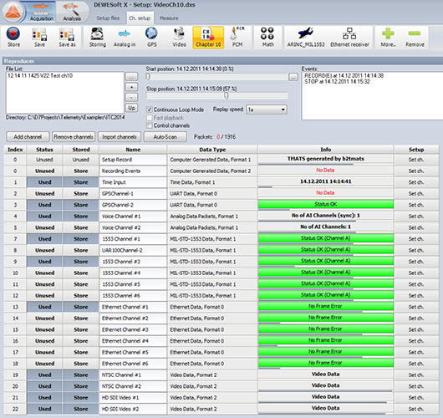Toggle Used status of 1553 Channel #1
The image size is (443, 418).
pos(44,239)
